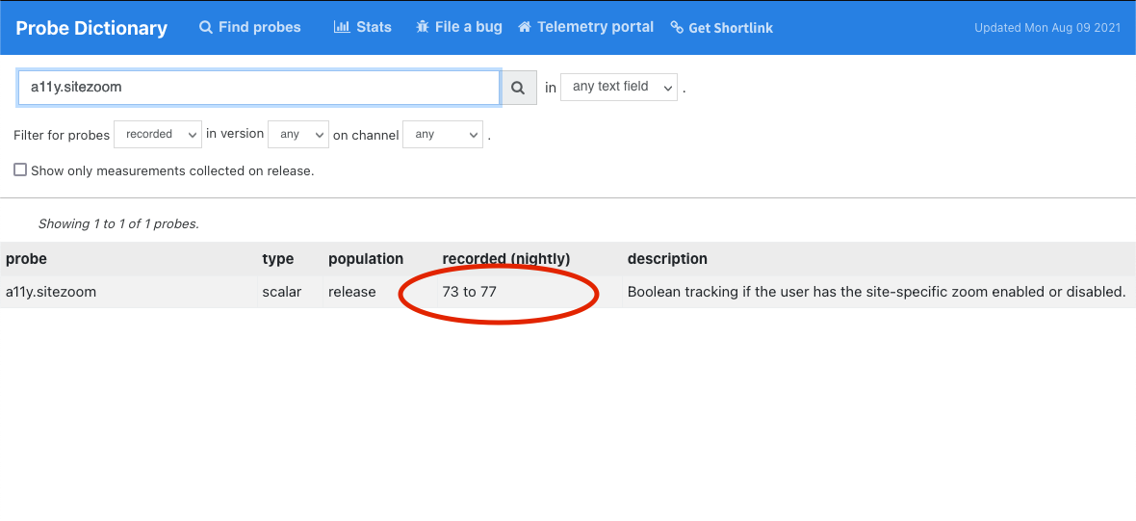This screenshot has height=521, width=1136.
Task: Go to Telemetry portal link
Action: click(x=595, y=27)
